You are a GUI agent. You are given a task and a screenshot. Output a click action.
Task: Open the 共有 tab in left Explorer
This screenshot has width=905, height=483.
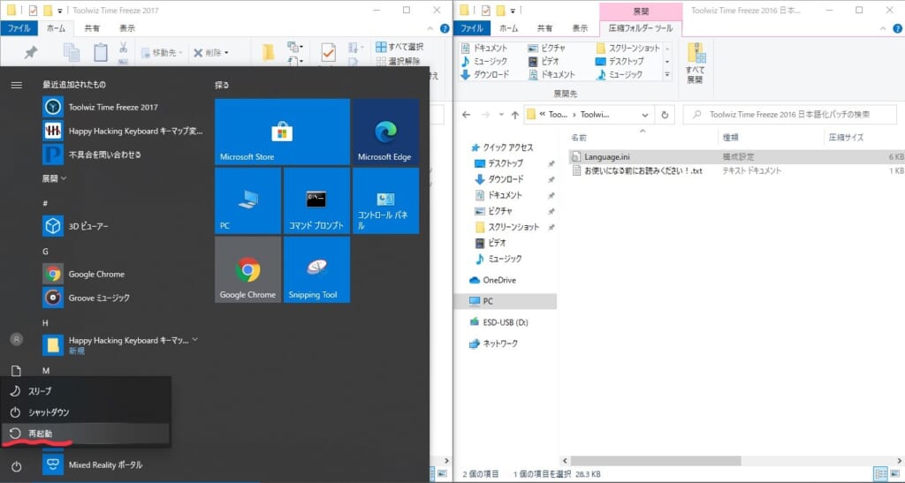point(92,27)
